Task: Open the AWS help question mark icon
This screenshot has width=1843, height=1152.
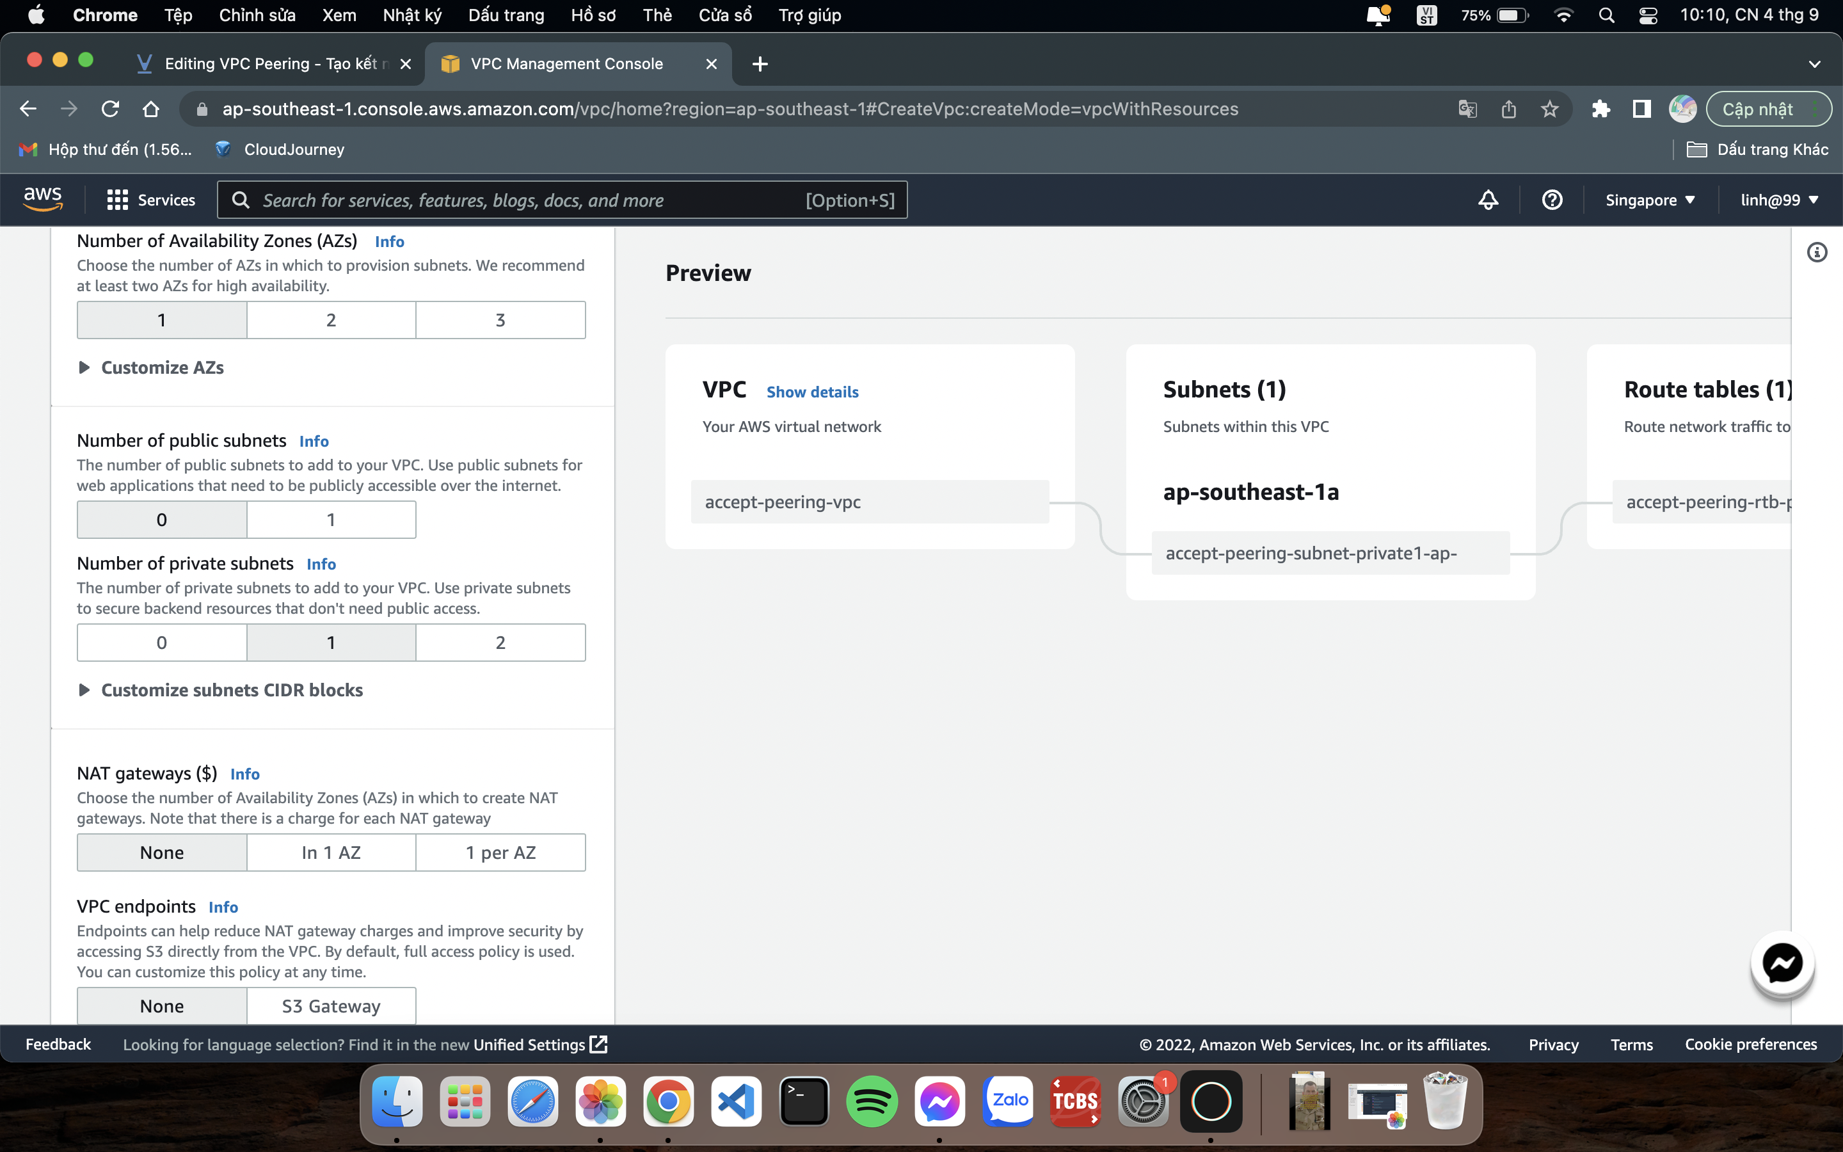Action: [1551, 200]
